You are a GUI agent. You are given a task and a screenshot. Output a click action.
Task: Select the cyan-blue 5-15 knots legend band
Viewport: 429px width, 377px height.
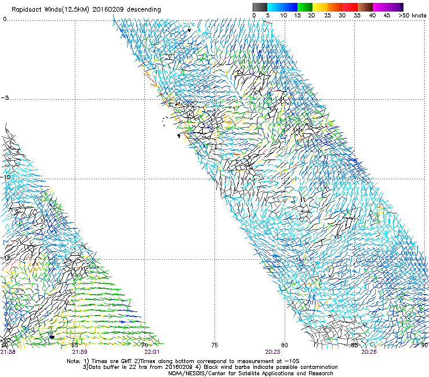tap(282, 7)
